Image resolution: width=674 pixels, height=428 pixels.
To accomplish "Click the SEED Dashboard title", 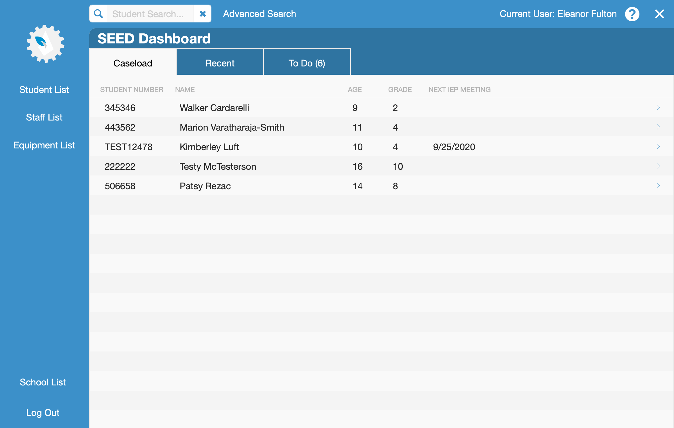I will (154, 39).
